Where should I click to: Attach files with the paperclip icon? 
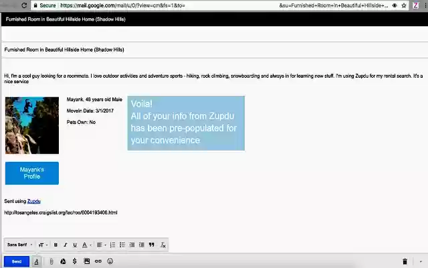coord(51,261)
